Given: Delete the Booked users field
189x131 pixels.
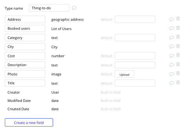Looking at the screenshot, I should click(178, 28).
